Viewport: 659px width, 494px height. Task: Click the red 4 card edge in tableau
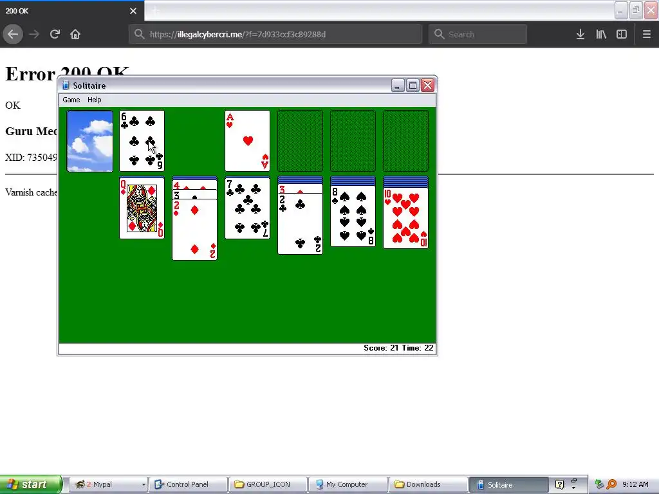pos(194,185)
